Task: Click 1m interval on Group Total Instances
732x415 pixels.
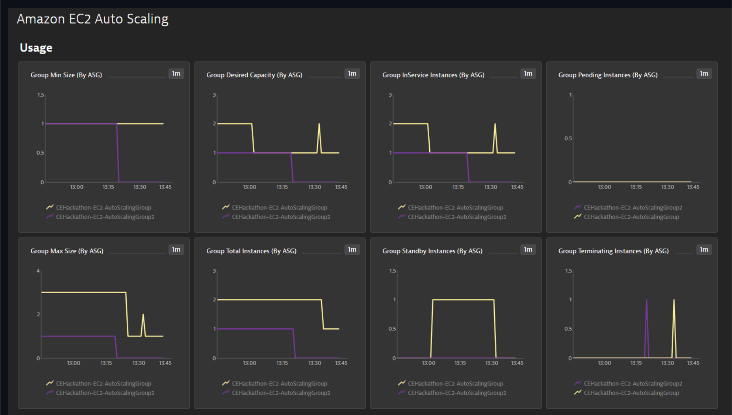Action: pos(352,250)
